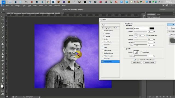Click the Noise value field
The height and width of the screenshot is (98, 175).
click(150, 56)
